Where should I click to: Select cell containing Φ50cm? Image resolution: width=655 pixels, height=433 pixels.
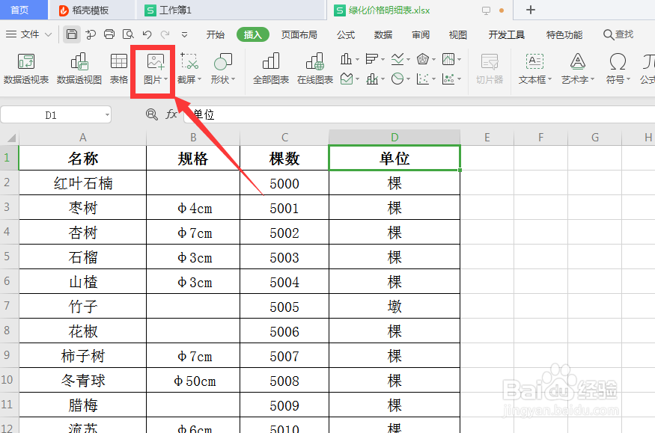click(x=193, y=381)
